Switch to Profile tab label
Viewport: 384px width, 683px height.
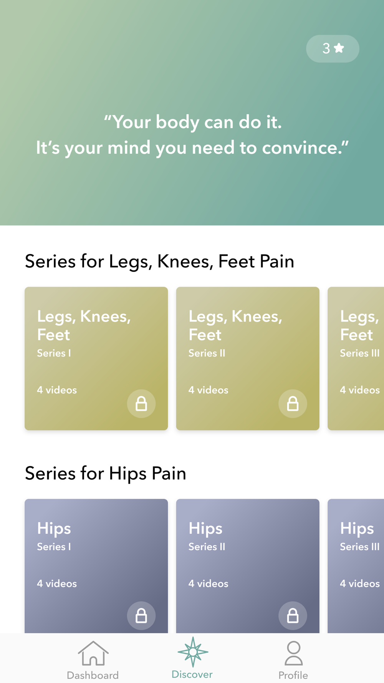tap(293, 675)
